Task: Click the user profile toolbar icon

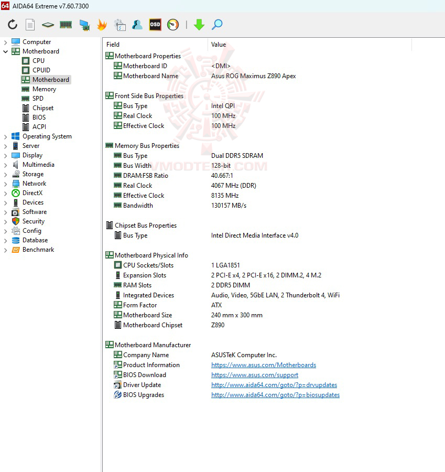Action: tap(137, 25)
